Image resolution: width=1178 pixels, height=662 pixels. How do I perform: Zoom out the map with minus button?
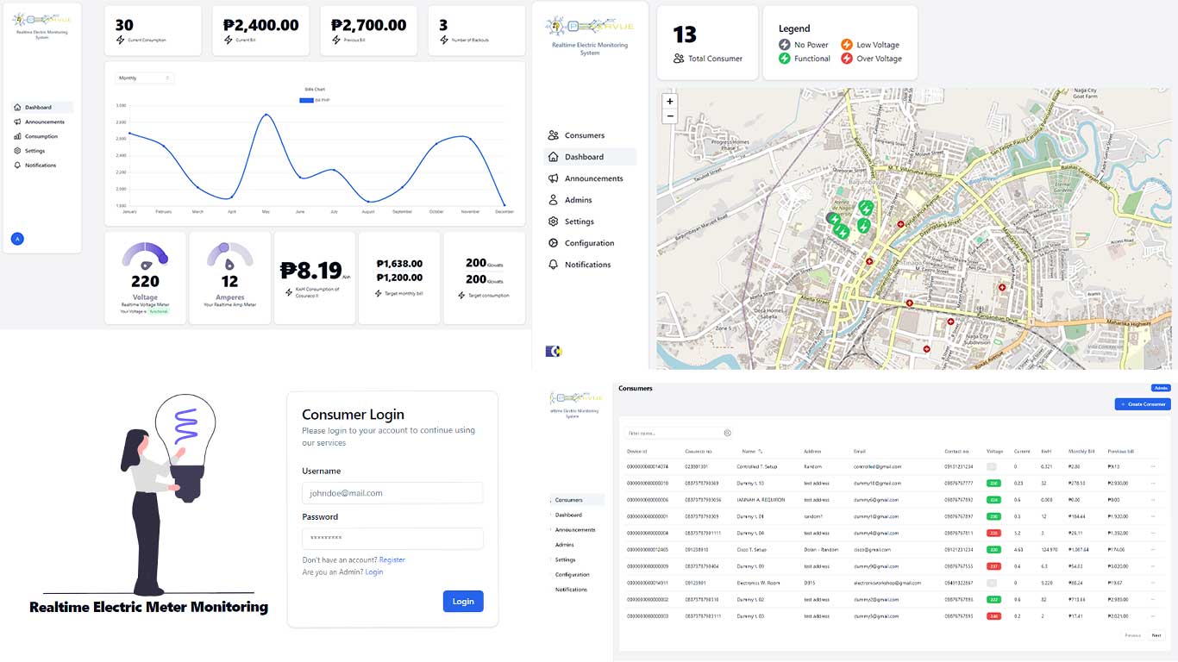670,116
